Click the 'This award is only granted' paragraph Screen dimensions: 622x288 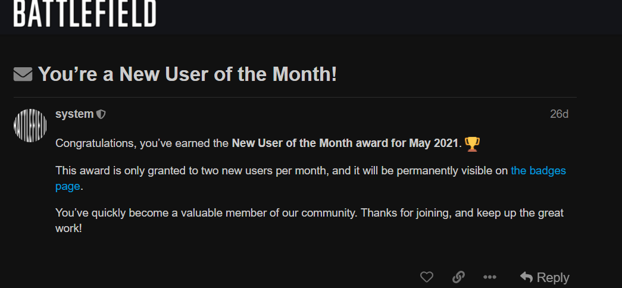click(x=311, y=179)
